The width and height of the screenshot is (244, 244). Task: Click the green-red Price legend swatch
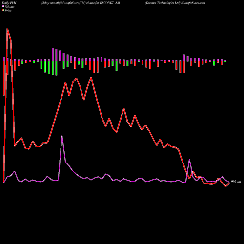pyautogui.click(x=3, y=10)
